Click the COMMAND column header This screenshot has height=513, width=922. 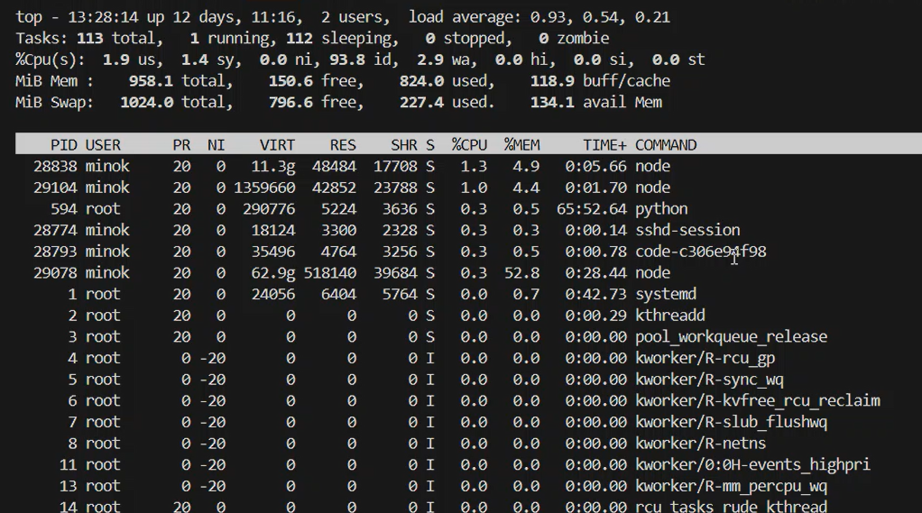pyautogui.click(x=666, y=144)
